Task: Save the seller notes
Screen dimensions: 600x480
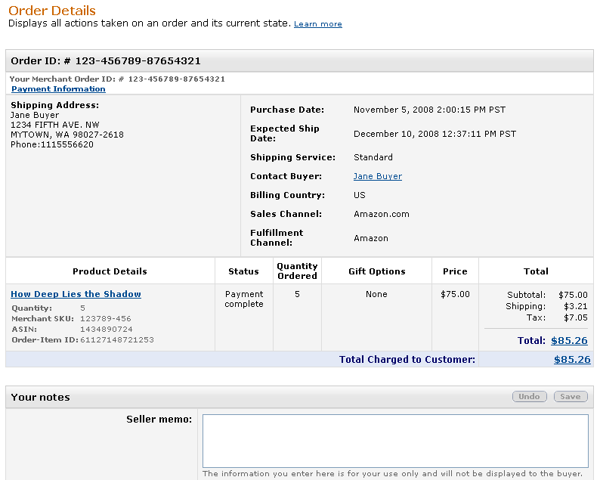Action: pyautogui.click(x=570, y=397)
